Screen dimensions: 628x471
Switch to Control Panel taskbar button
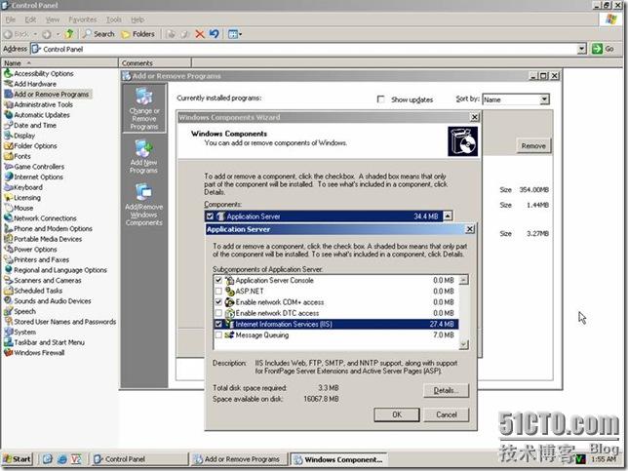coord(138,459)
